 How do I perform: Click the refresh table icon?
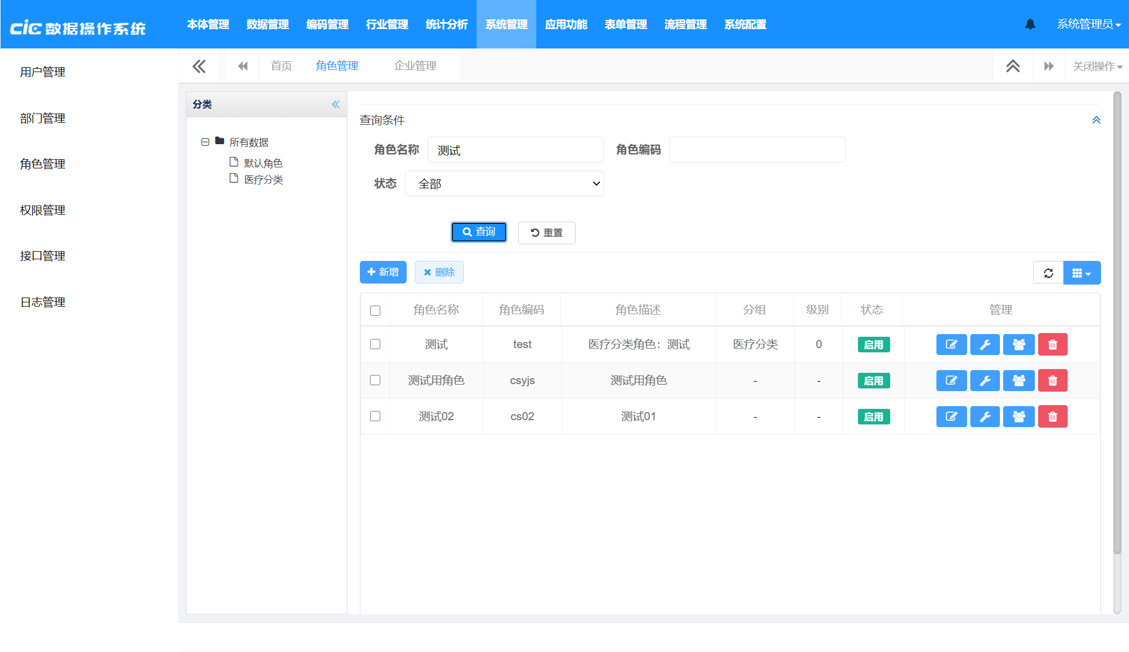point(1048,273)
